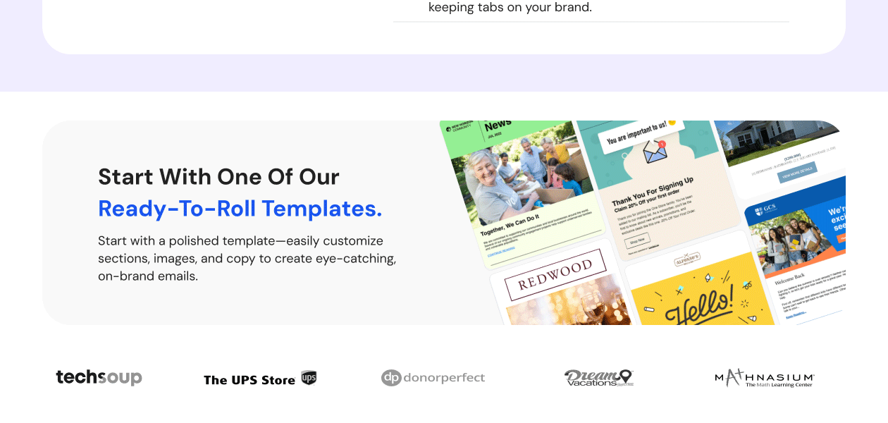The width and height of the screenshot is (888, 423).
Task: Click the techsoup logo
Action: point(99,378)
